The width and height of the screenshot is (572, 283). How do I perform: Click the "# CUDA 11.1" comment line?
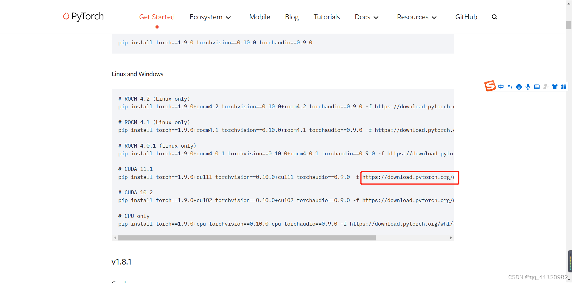136,169
